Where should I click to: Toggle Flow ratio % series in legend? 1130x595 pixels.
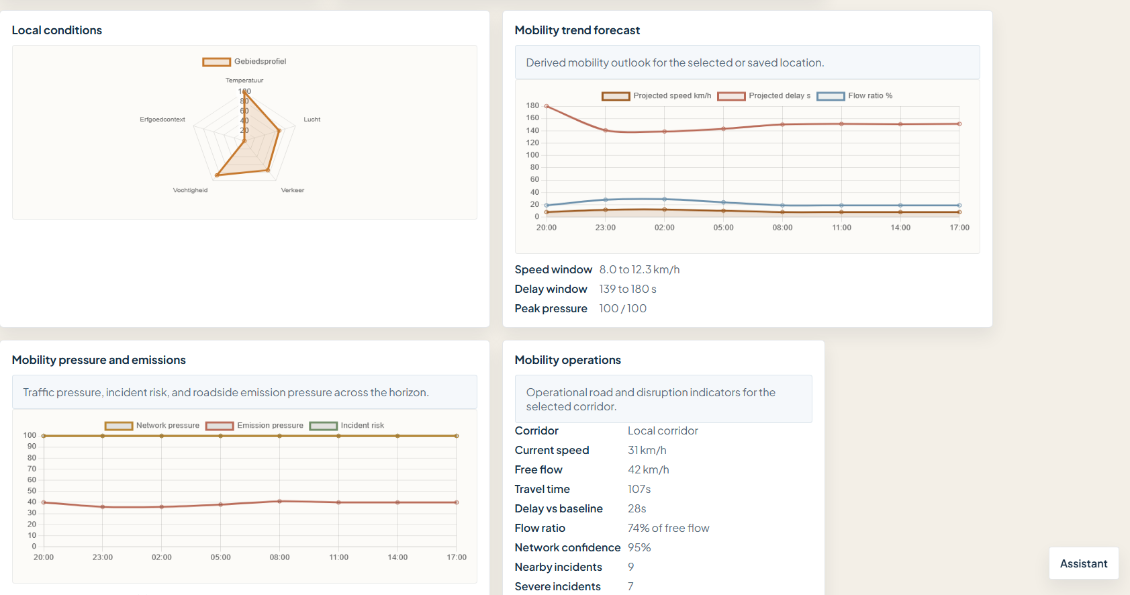855,96
